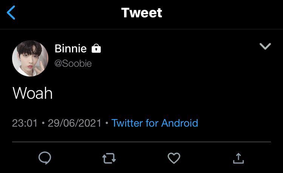Return to the timeline with the back chevron
The height and width of the screenshot is (173, 283).
pyautogui.click(x=11, y=13)
